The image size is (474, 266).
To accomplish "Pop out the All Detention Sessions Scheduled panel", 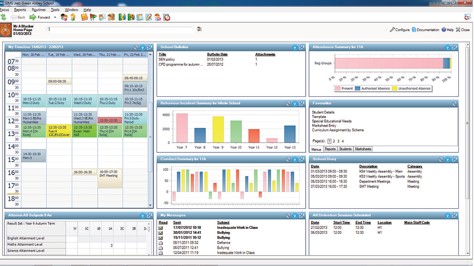I will point(454,216).
